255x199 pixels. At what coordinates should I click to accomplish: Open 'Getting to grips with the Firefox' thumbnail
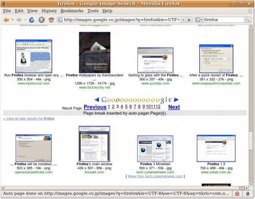[155, 60]
